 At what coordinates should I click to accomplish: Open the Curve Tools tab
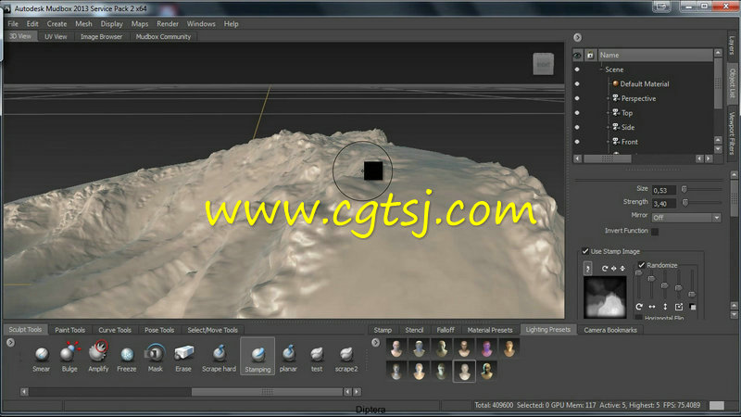coord(115,330)
